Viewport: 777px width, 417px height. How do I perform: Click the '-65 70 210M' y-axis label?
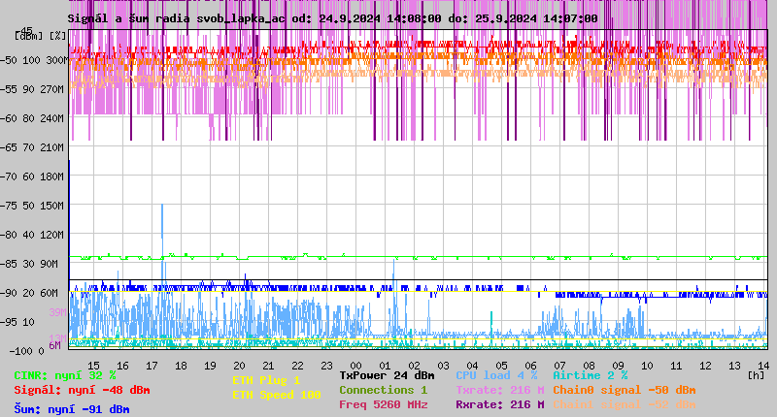point(32,147)
